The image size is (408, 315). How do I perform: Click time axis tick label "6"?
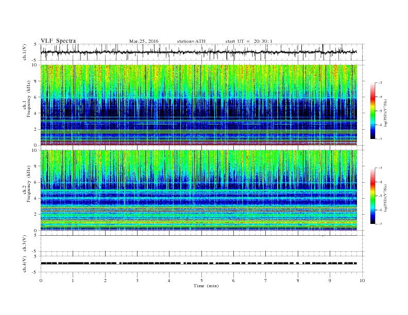click(234, 281)
